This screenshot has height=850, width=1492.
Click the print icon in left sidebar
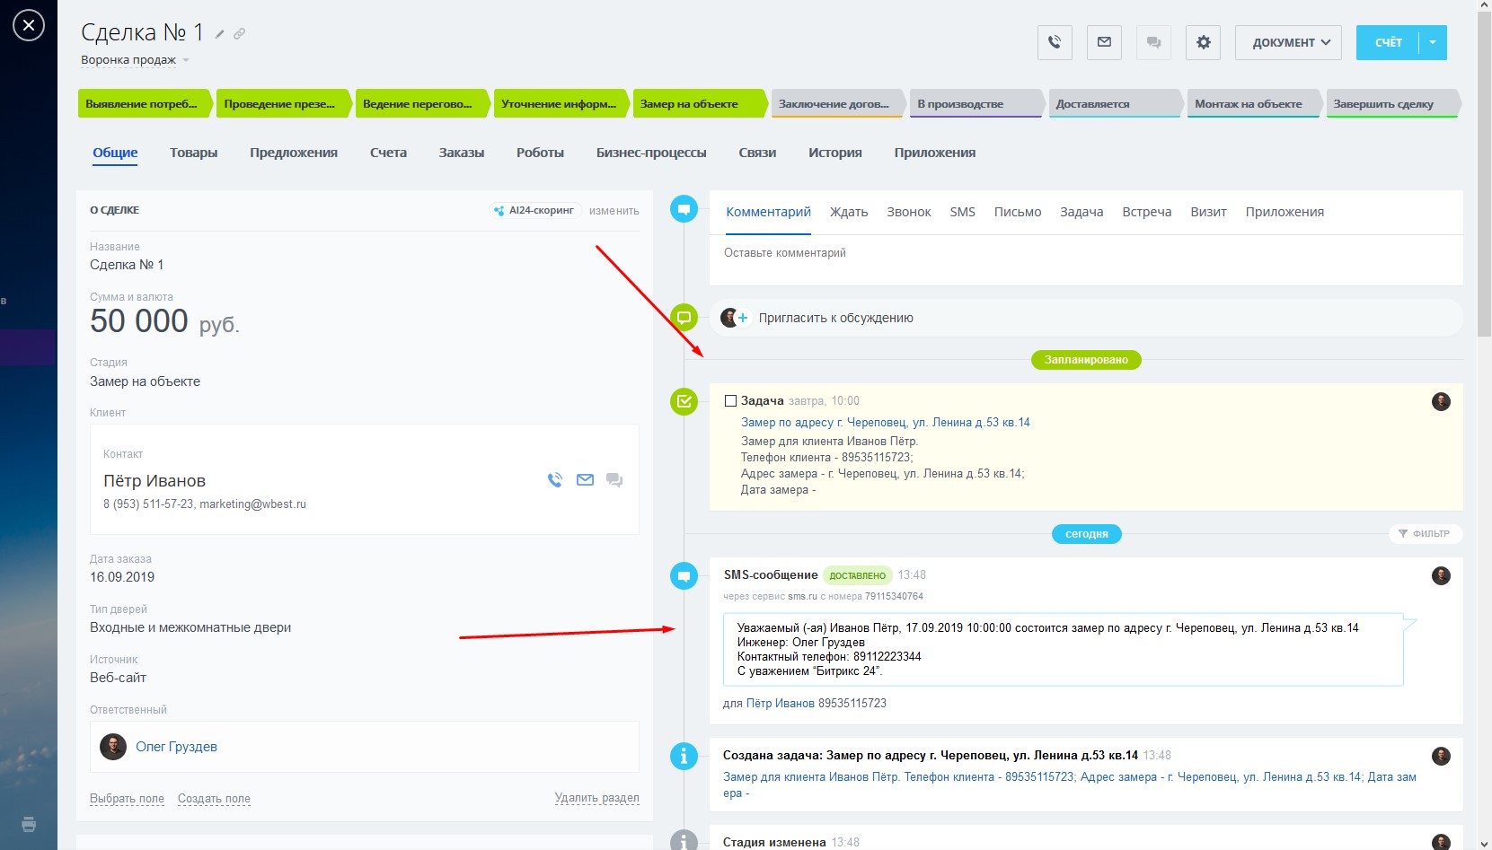[x=29, y=824]
